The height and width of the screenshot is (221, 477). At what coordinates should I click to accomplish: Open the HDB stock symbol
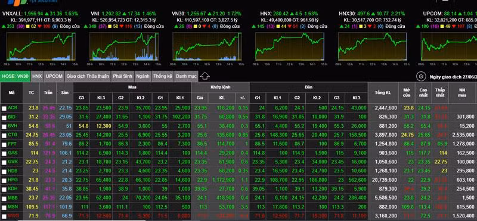pos(13,171)
